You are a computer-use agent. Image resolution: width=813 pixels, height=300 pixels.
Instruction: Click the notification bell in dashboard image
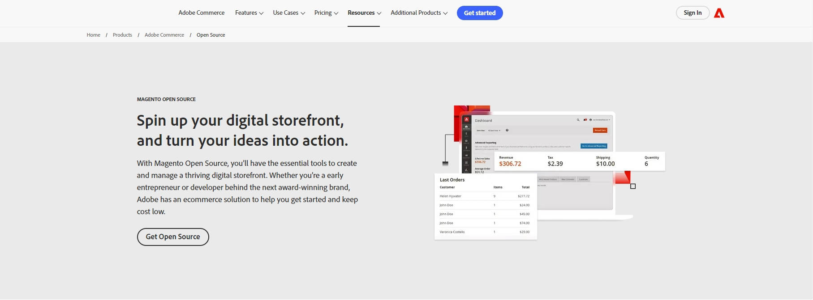(x=585, y=120)
